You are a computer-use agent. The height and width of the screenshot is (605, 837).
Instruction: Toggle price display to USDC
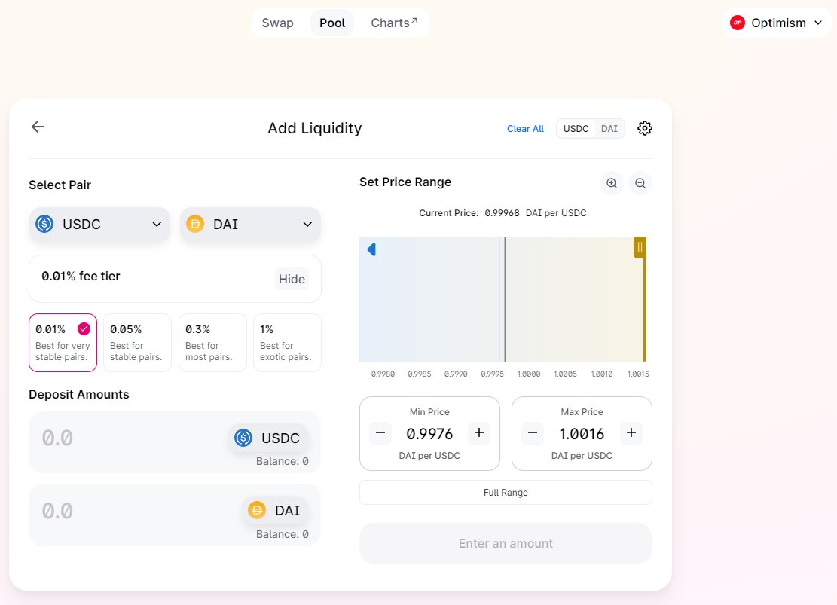(576, 129)
